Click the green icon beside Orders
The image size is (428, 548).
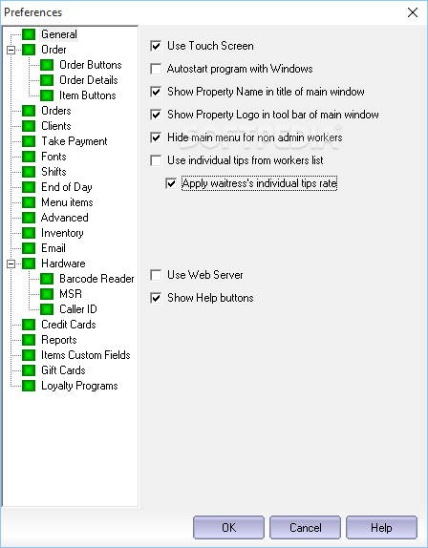click(29, 111)
